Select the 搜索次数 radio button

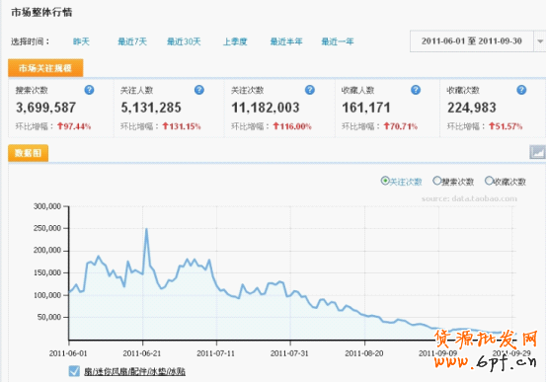(436, 181)
